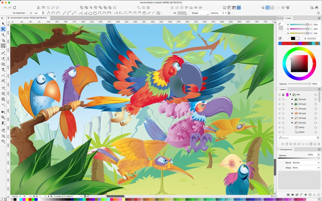
Task: Delete layer with the trash icon
Action: (x=319, y=144)
